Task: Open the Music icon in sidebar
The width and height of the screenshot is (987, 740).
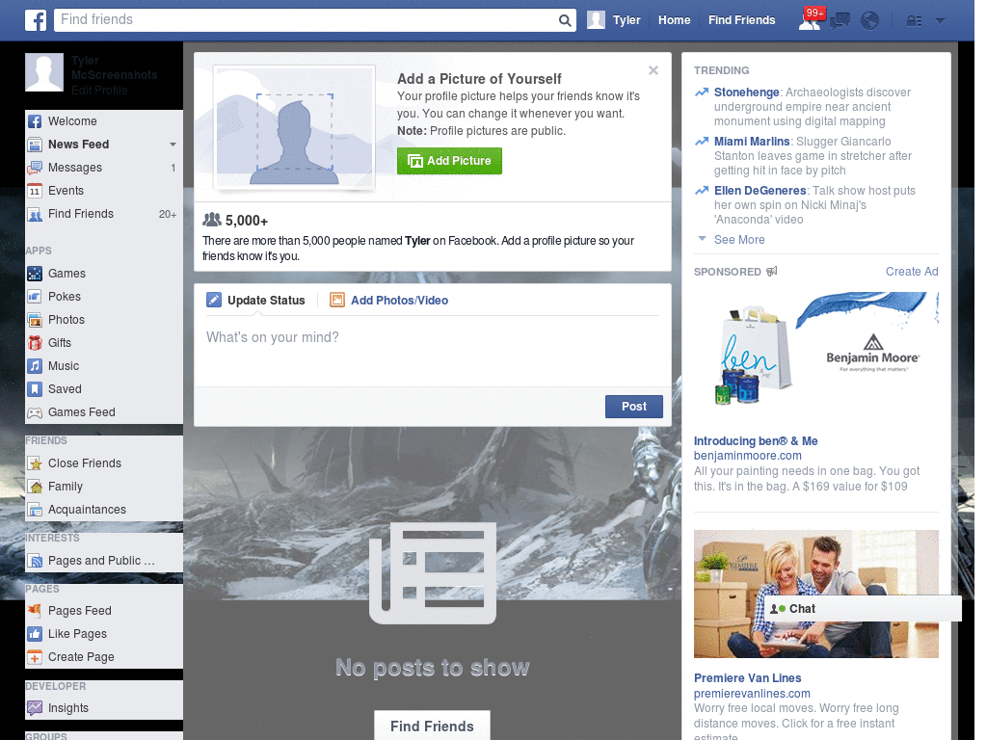Action: click(35, 366)
